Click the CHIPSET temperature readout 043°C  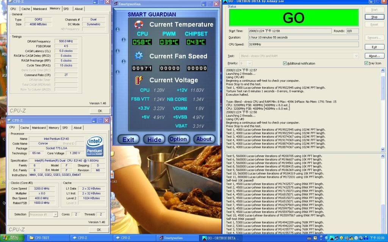(x=196, y=42)
